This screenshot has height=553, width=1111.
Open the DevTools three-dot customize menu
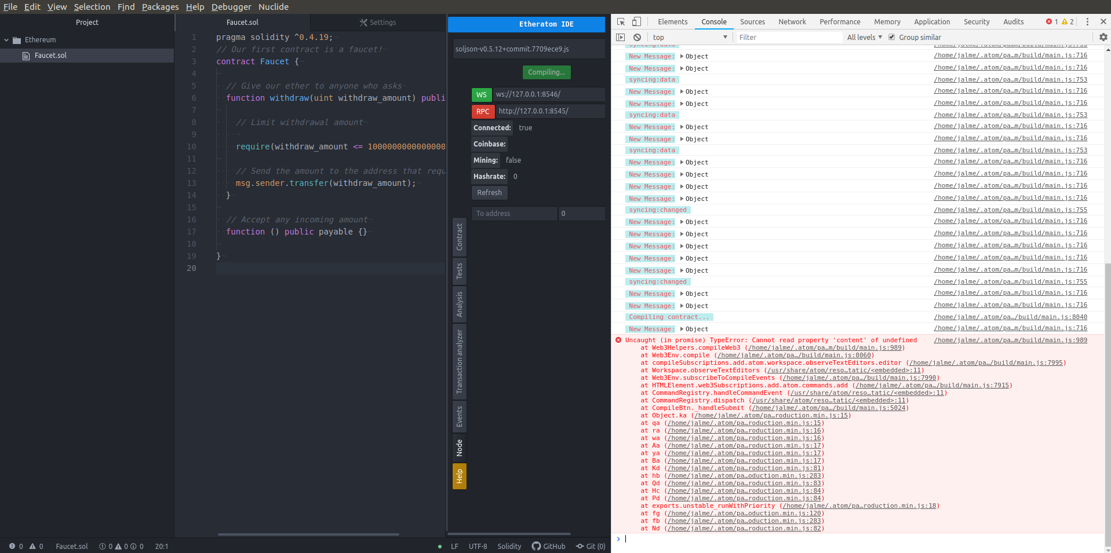pos(1087,22)
